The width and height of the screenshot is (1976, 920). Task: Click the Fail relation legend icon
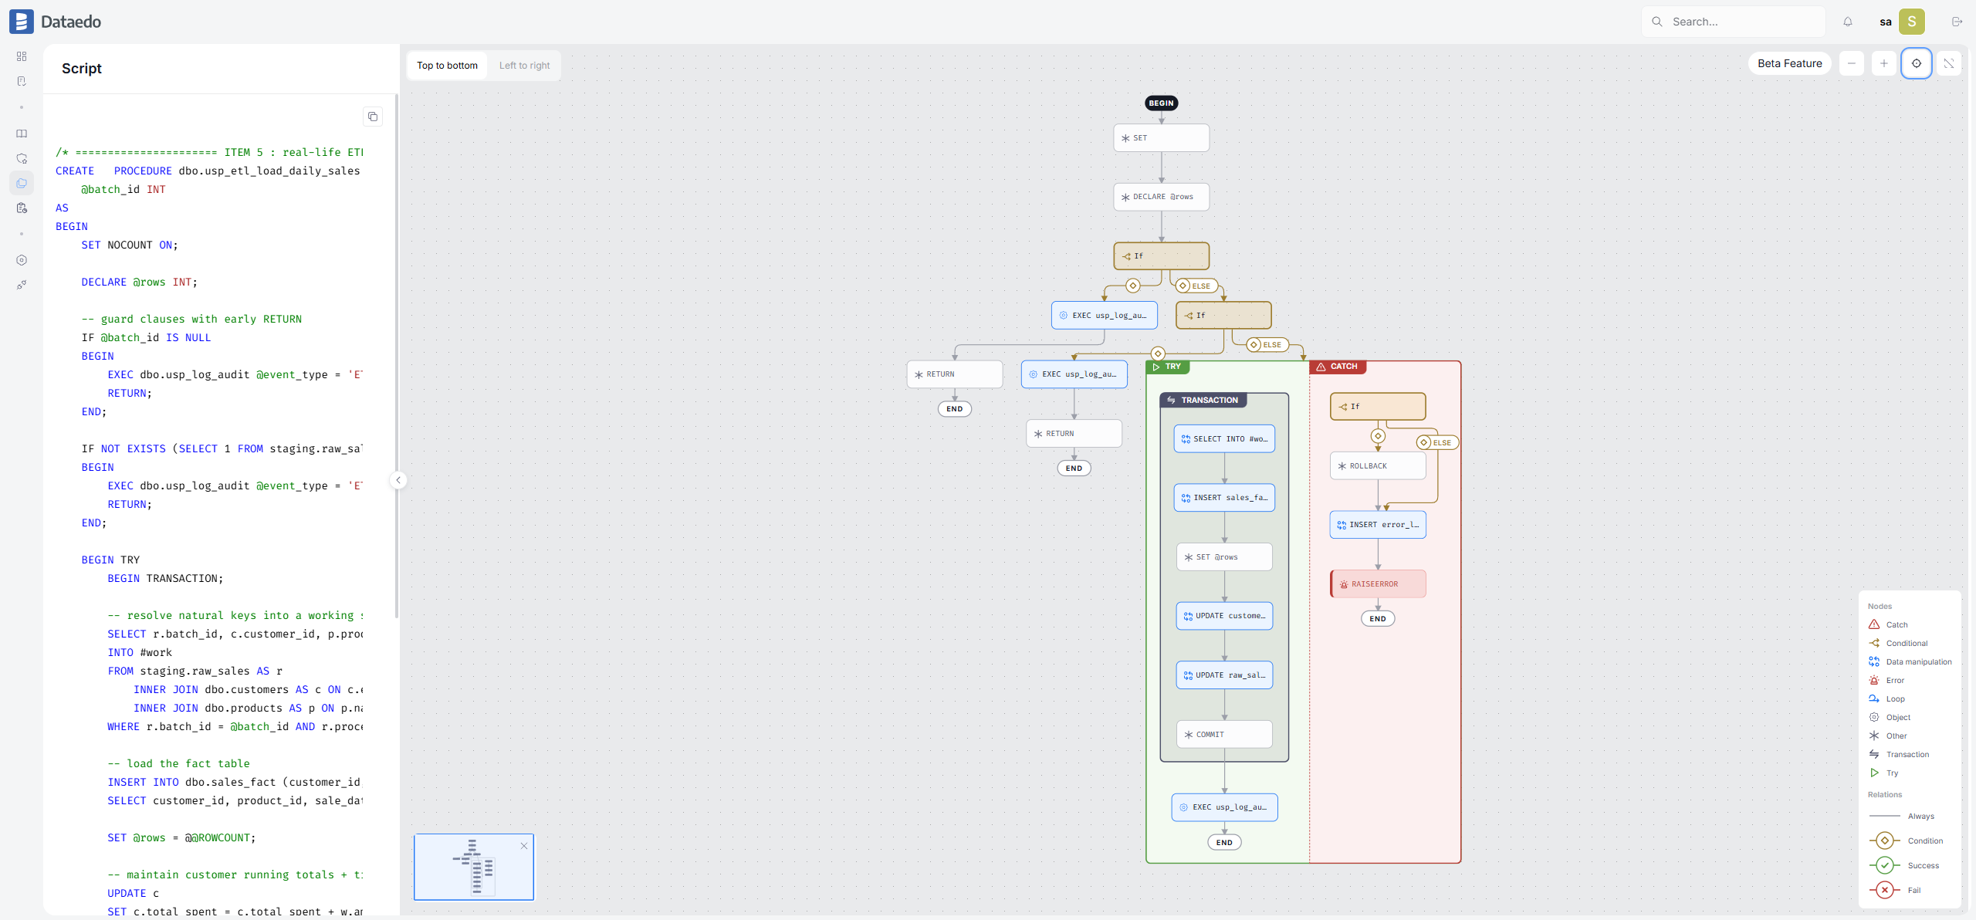tap(1884, 890)
